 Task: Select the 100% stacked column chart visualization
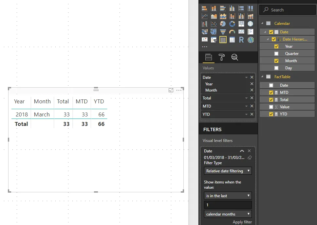point(251,8)
